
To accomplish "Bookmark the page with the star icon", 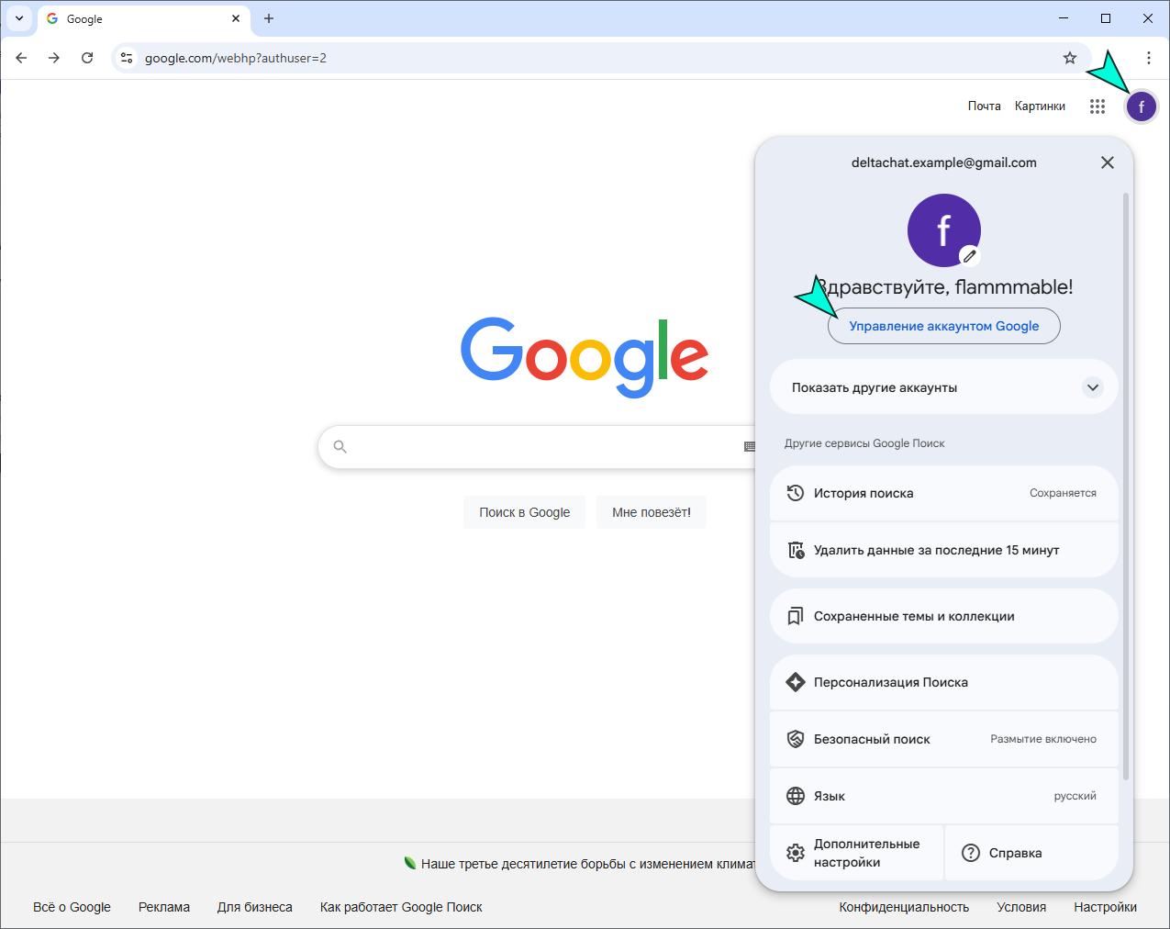I will point(1070,57).
